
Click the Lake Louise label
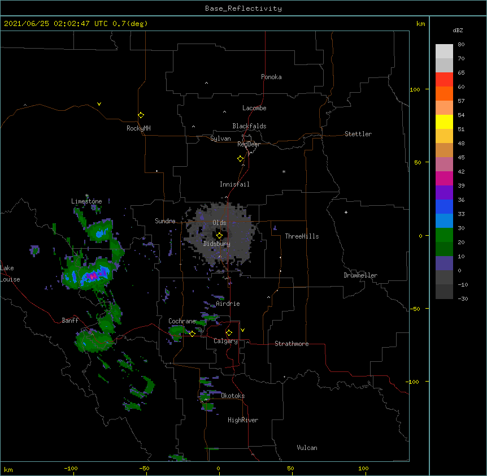click(x=10, y=274)
